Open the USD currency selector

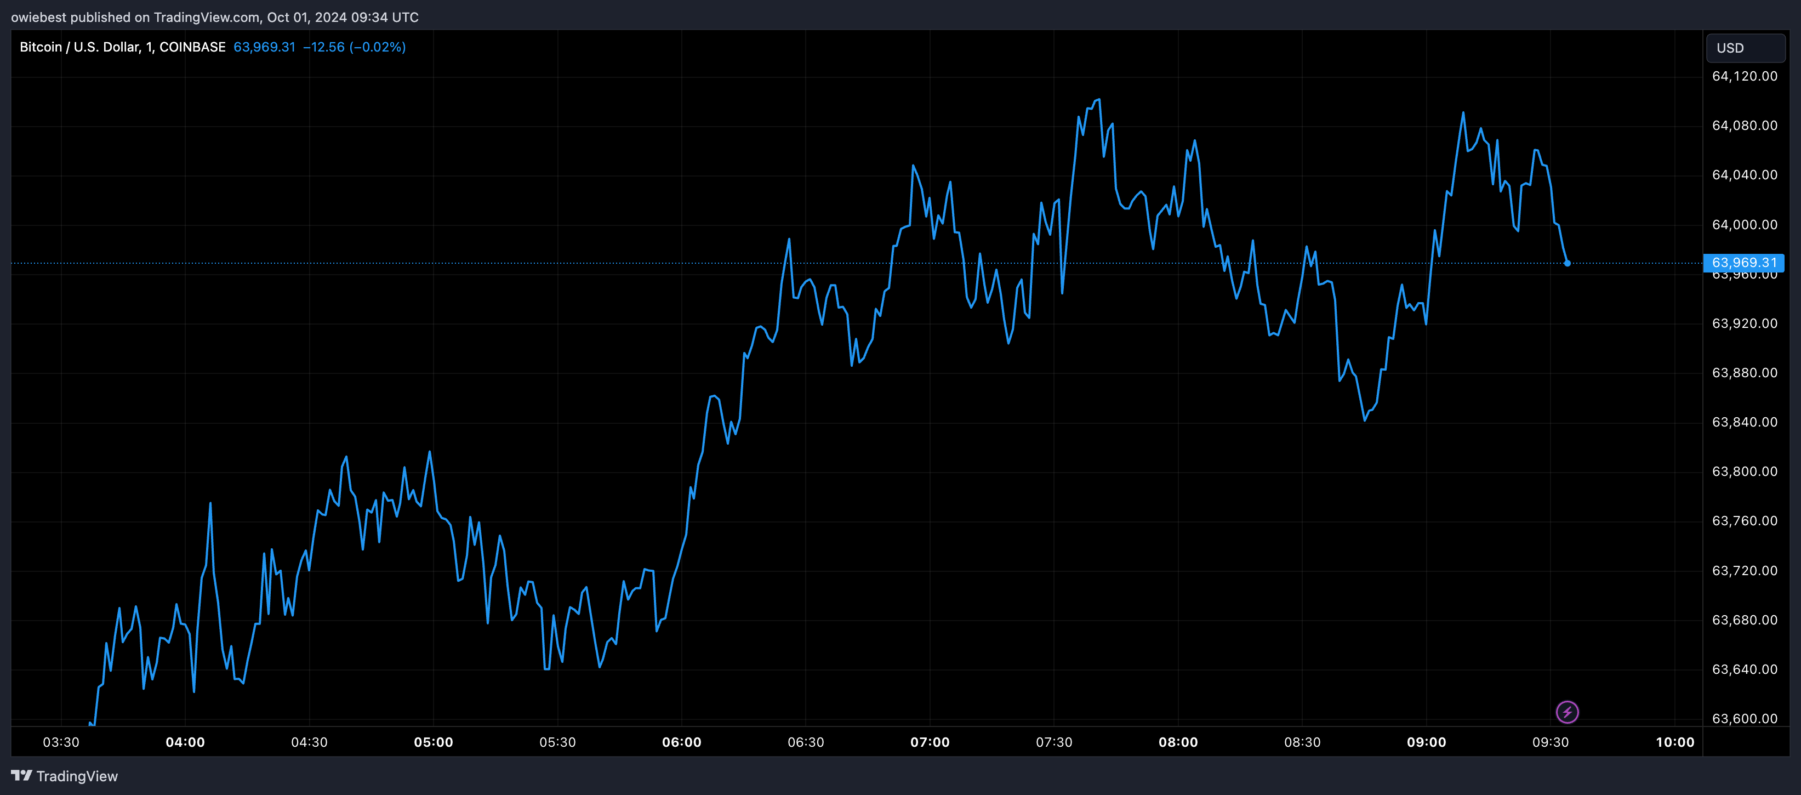pos(1746,48)
